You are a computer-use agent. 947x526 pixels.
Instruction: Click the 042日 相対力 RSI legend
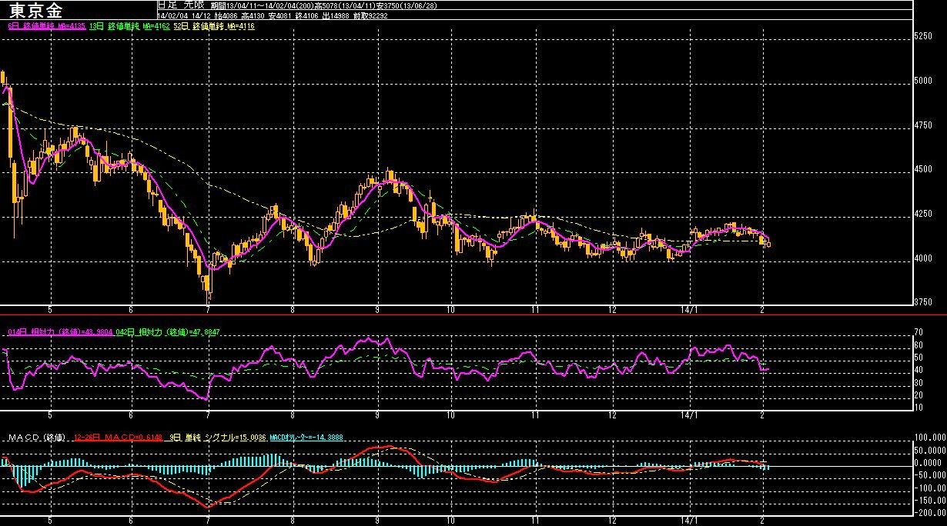tap(169, 332)
